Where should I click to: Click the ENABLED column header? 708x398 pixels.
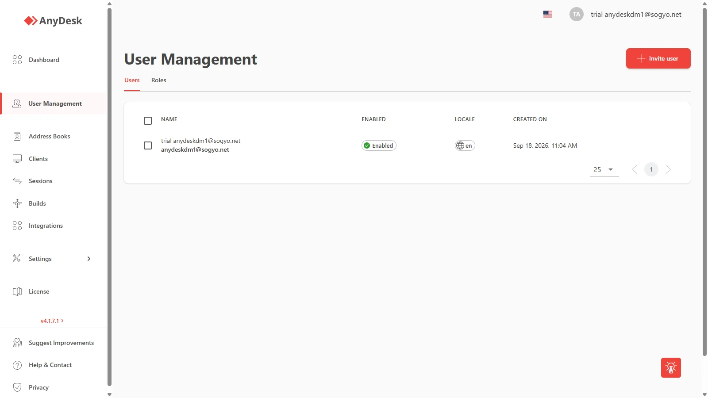373,119
